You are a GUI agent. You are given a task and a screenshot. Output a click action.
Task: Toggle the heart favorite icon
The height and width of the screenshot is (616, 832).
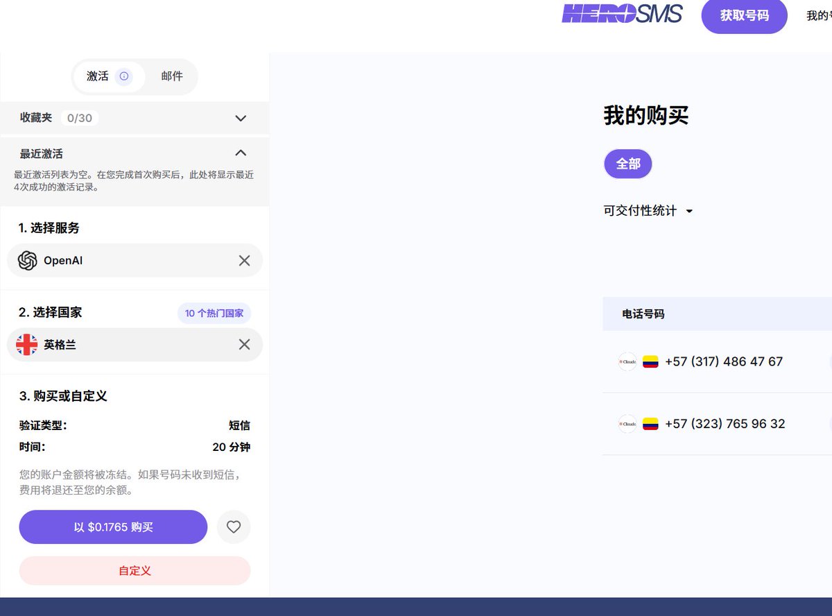[234, 527]
